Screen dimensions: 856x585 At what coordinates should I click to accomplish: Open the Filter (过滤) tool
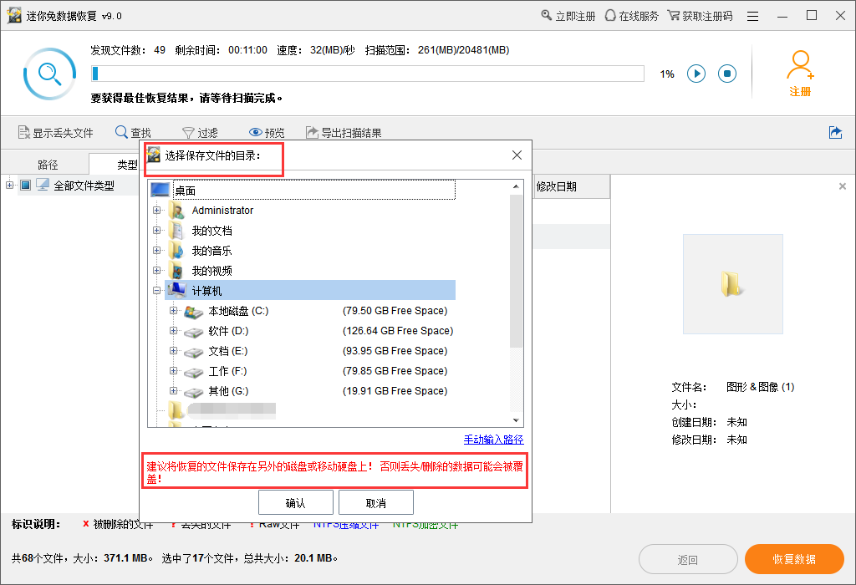coord(200,133)
